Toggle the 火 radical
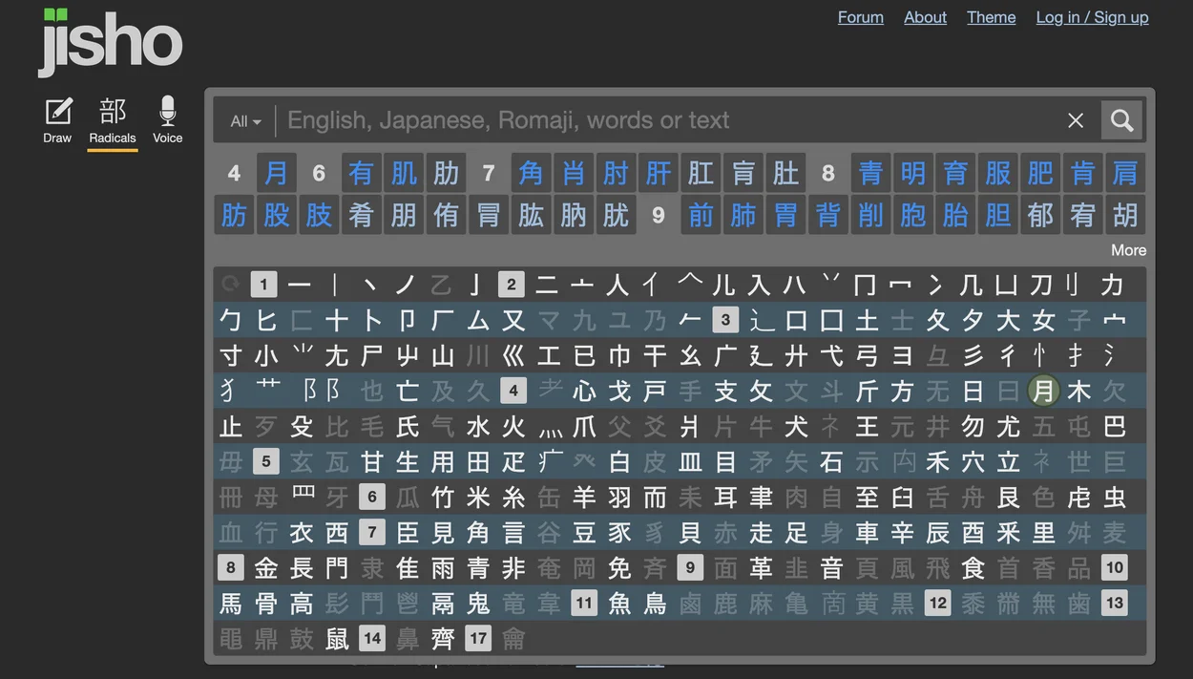1193x679 pixels. point(513,425)
